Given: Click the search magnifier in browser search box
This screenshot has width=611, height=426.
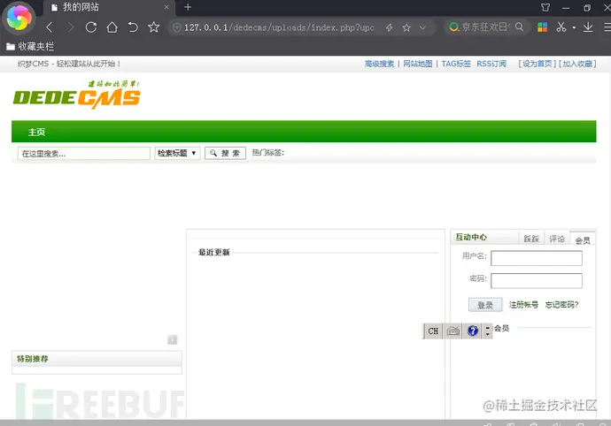Looking at the screenshot, I should pos(519,27).
